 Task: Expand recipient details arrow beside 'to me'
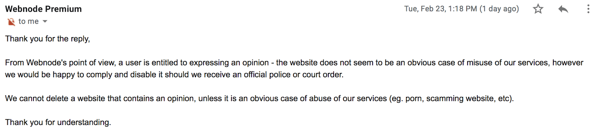pyautogui.click(x=45, y=22)
